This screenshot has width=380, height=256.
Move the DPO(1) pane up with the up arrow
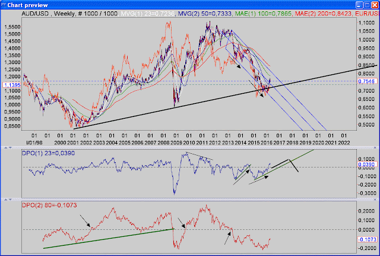coord(7,147)
